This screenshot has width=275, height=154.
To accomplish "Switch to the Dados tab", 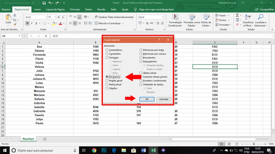I will tap(89, 9).
